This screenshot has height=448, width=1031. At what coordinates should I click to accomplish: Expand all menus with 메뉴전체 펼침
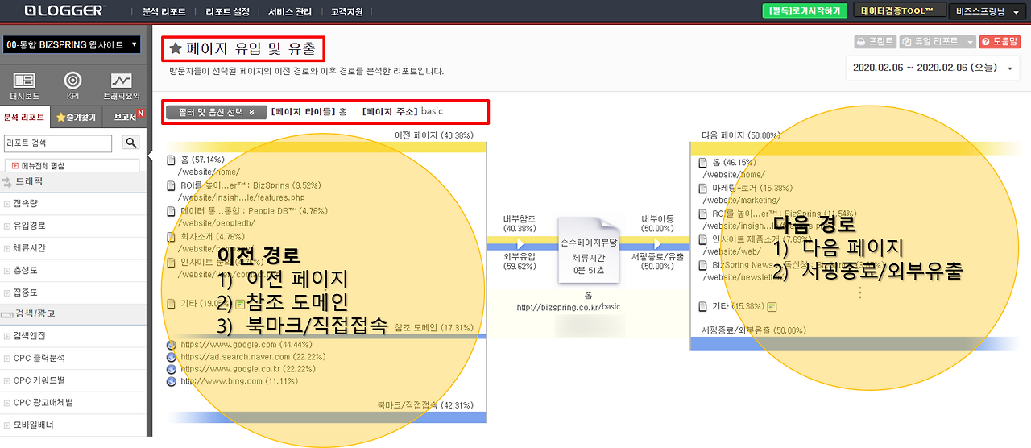pyautogui.click(x=39, y=166)
